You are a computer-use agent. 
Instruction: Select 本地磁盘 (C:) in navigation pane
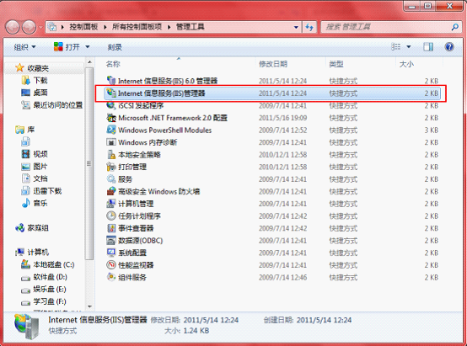[48, 264]
